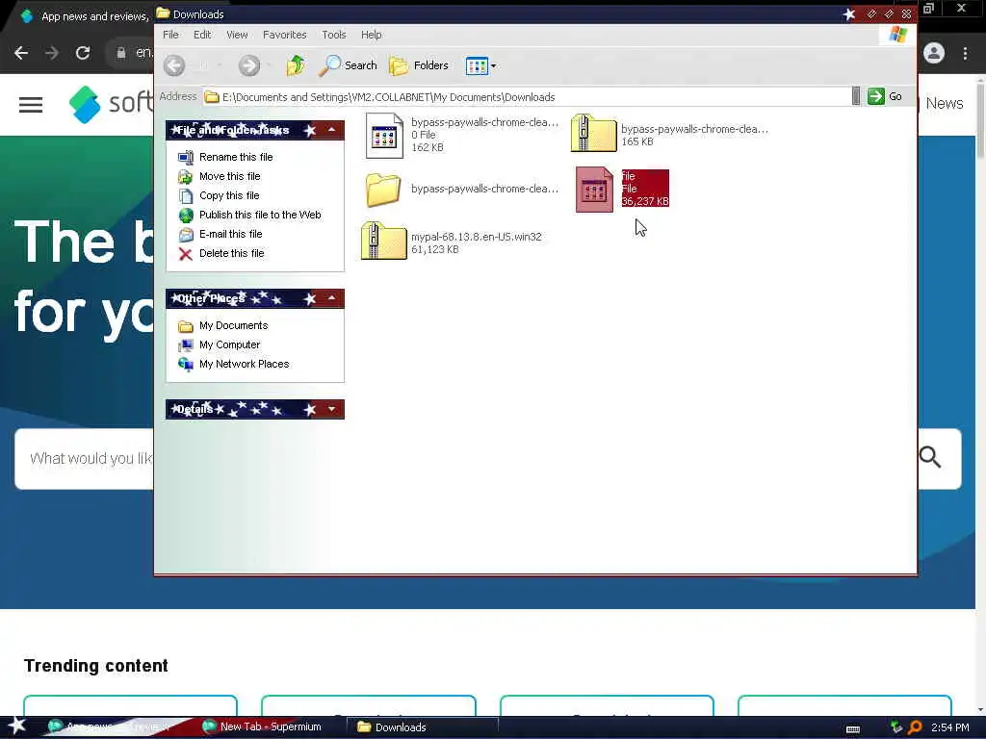Open My Network Places link
The image size is (986, 739).
point(244,364)
